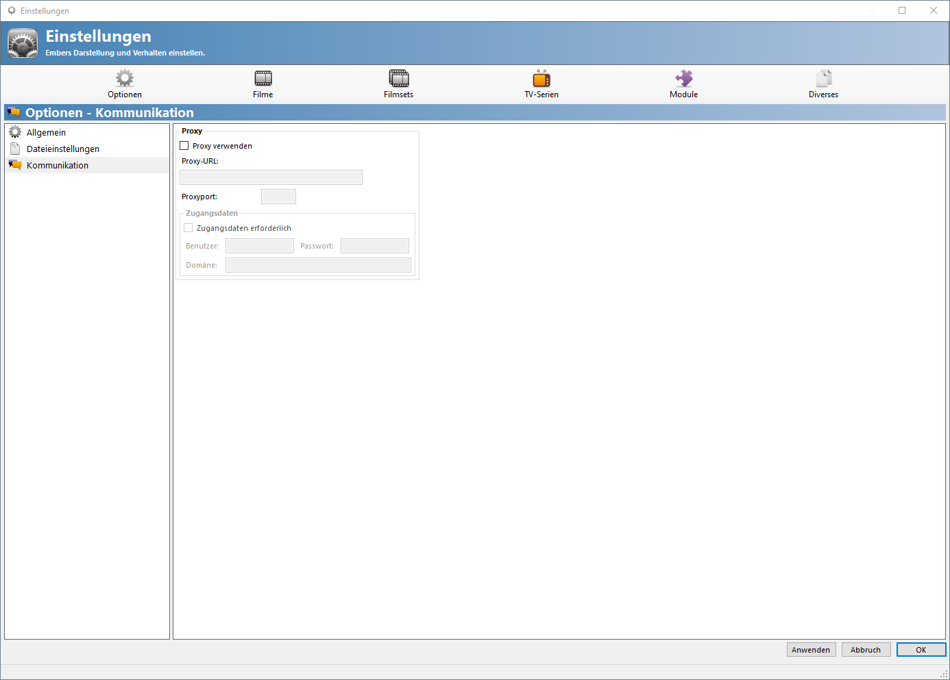Click the Abbruch button
The image size is (950, 680).
(866, 650)
